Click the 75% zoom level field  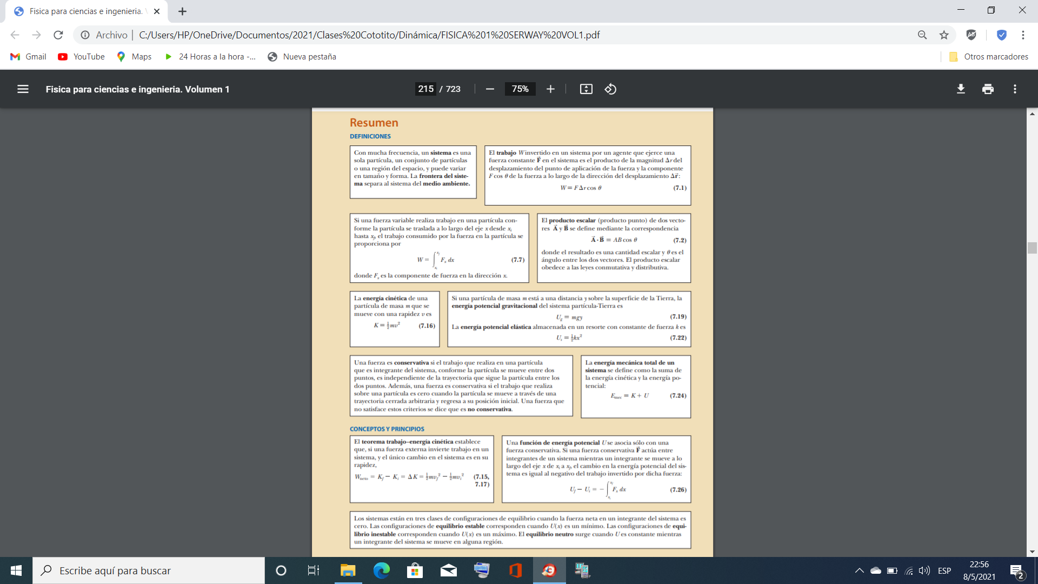[x=520, y=89]
